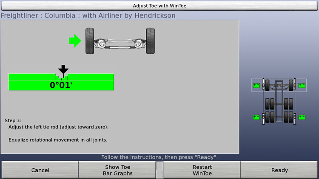Click front-left sensor battery icon
The image size is (319, 179).
point(256,85)
